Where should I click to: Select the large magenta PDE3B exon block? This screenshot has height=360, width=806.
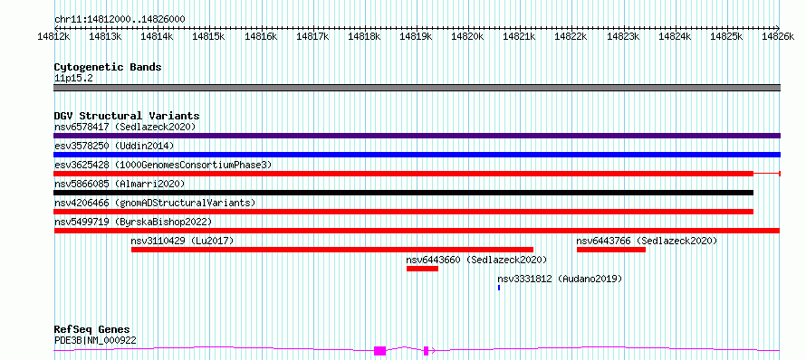pyautogui.click(x=379, y=351)
